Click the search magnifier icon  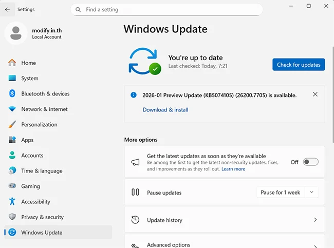78,10
